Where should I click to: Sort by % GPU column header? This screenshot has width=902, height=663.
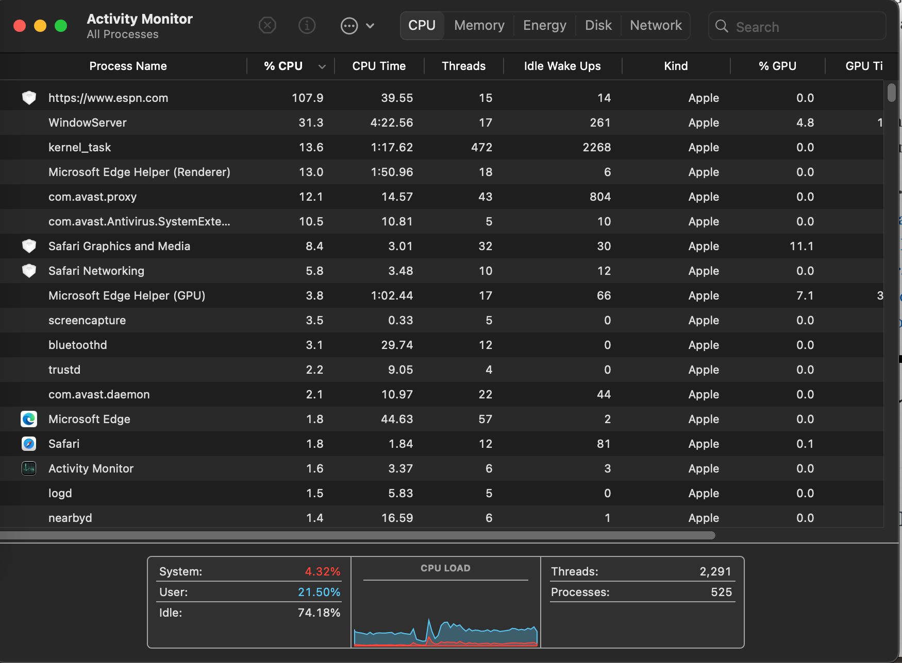(x=777, y=66)
